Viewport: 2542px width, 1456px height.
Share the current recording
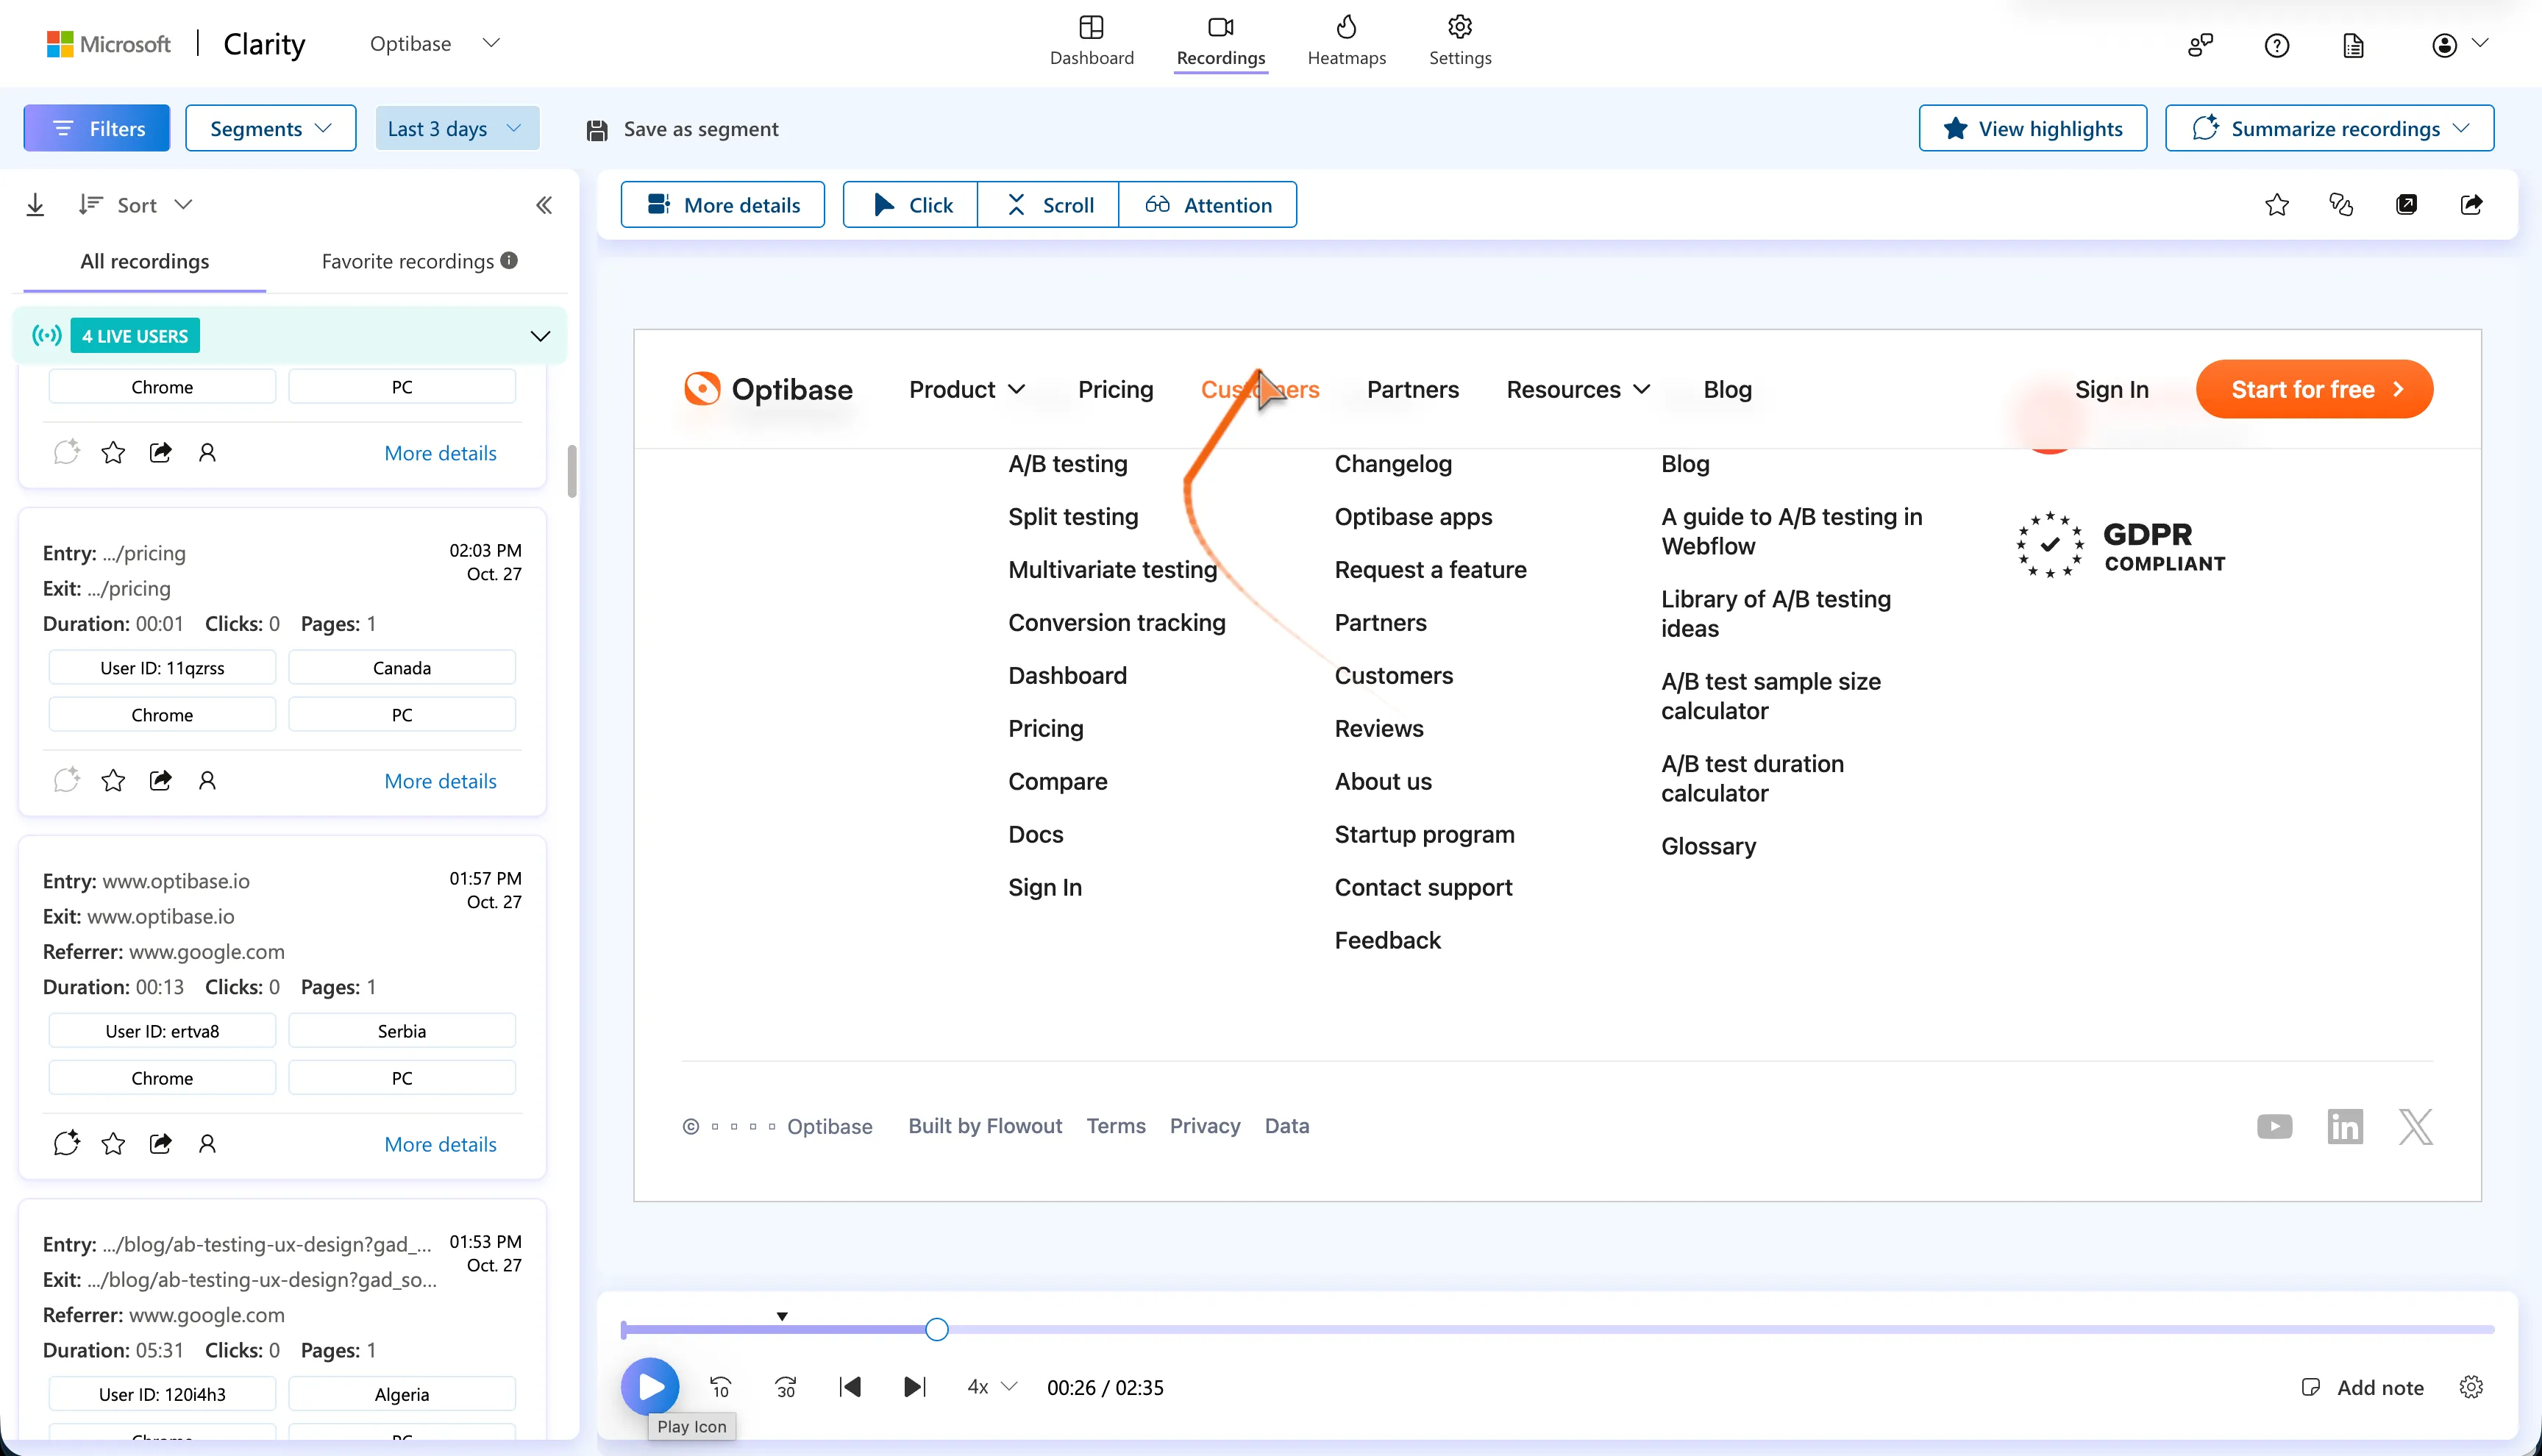[2471, 205]
